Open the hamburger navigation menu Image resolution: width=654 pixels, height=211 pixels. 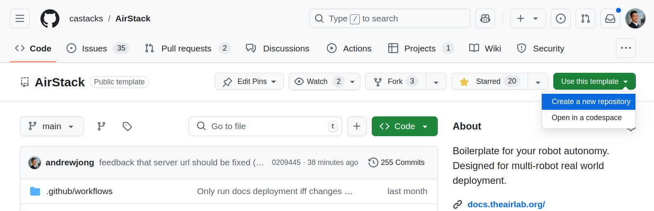click(x=20, y=19)
